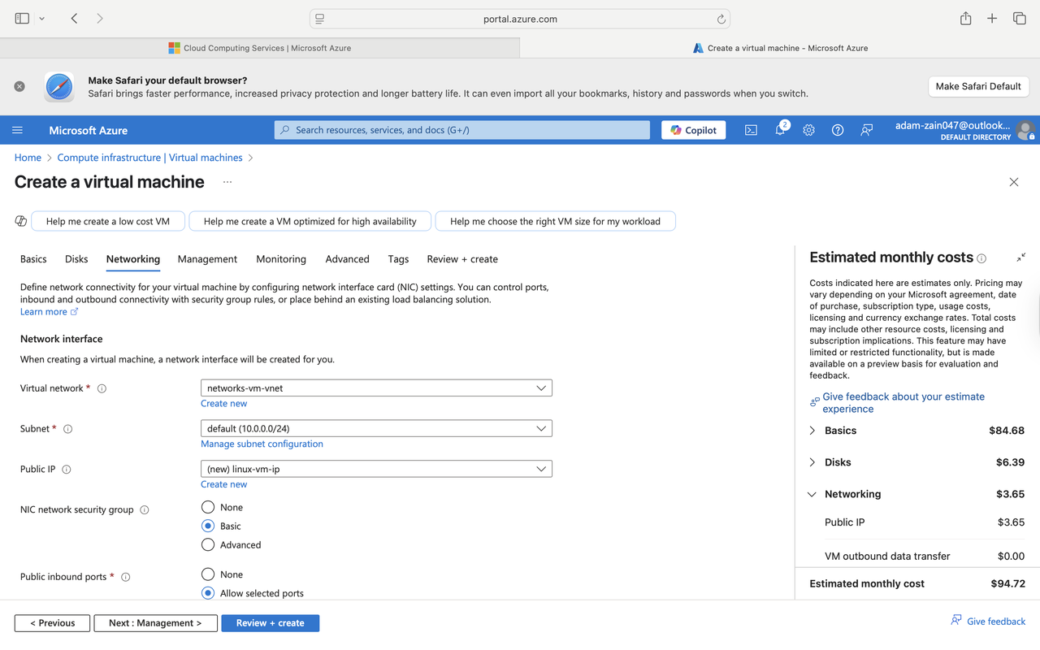Show info for Estimated monthly costs
The height and width of the screenshot is (650, 1040).
[x=981, y=258]
